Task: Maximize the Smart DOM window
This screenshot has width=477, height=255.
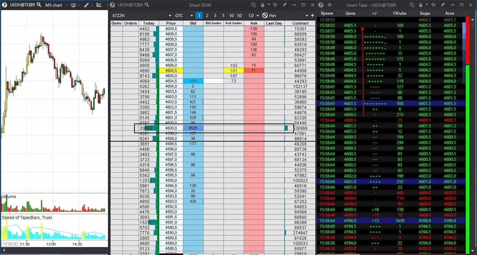Action: click(303, 5)
